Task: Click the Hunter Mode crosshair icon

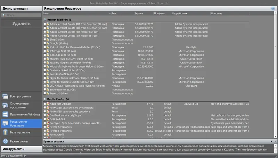Action: click(x=5, y=141)
